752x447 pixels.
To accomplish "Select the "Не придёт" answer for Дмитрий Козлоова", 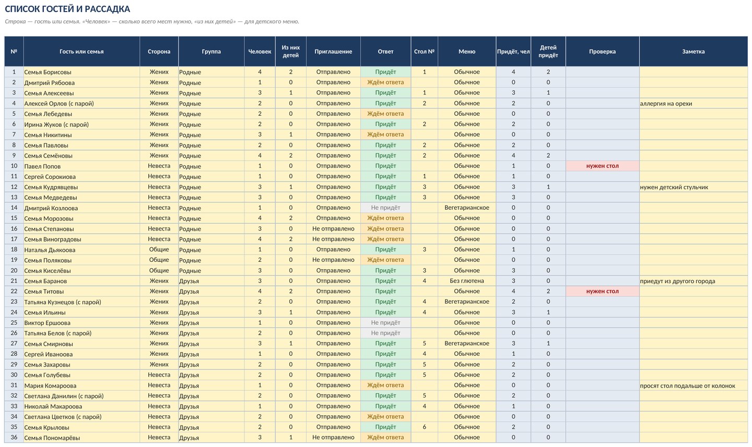I will pyautogui.click(x=385, y=208).
